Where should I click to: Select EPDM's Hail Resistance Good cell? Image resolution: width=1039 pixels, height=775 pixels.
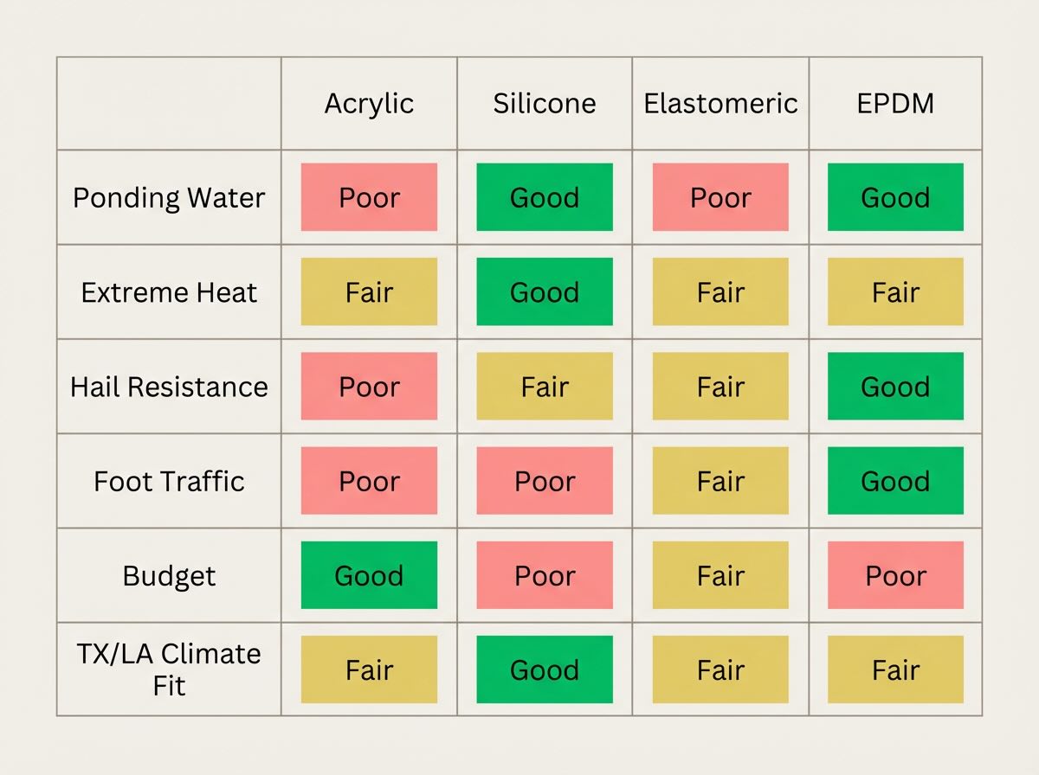tap(895, 387)
